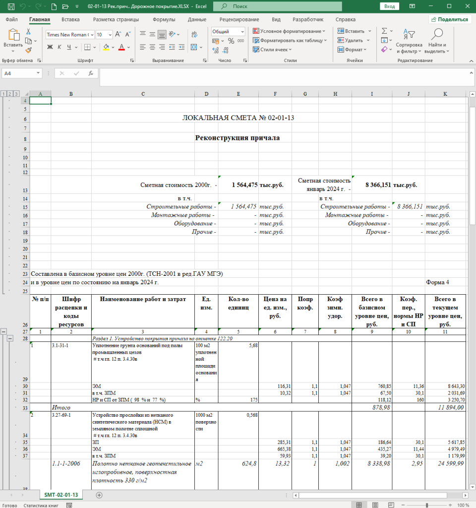Open file using the folder icon
Viewport: 476px width, 508px height.
(65, 6)
